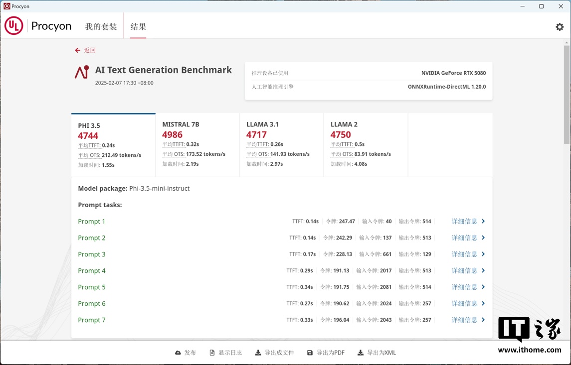
Task: Click the back arrow icon
Action: click(77, 50)
